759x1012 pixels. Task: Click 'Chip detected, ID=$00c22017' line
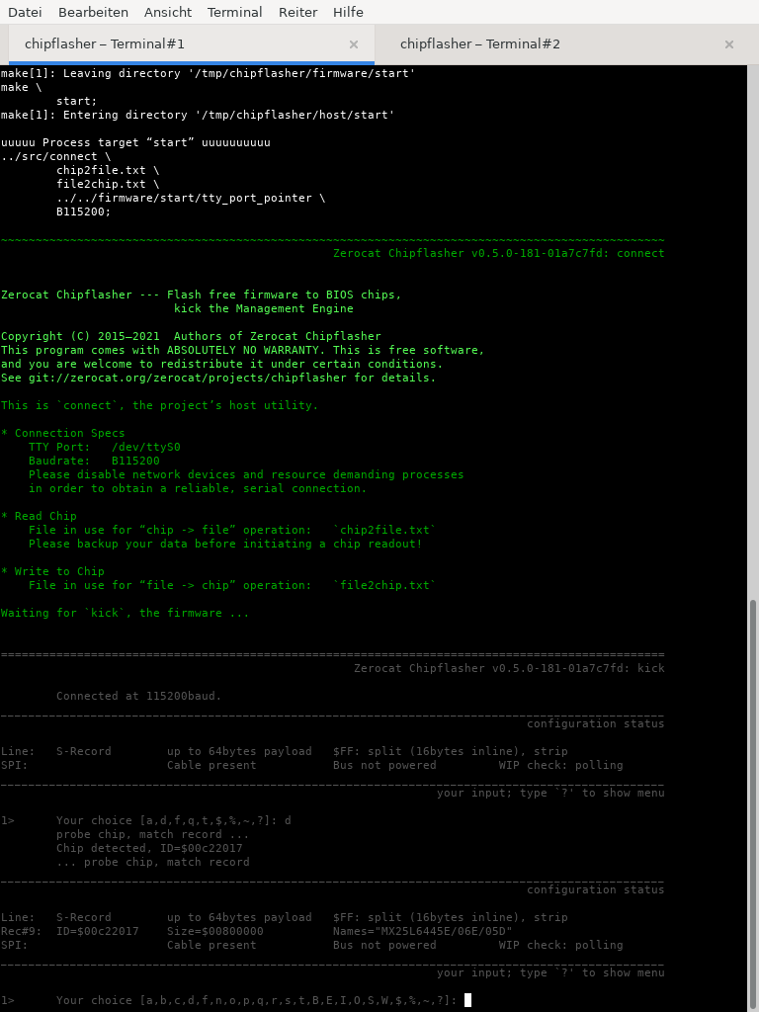pos(149,848)
